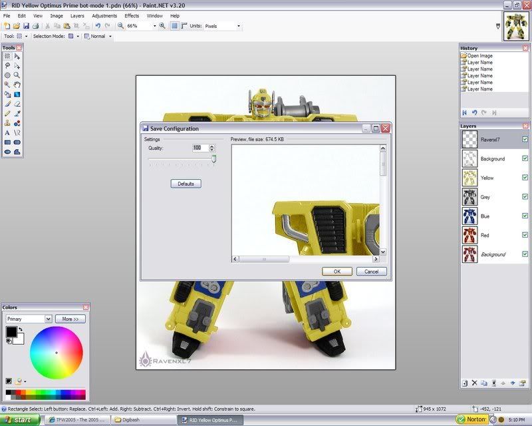Select the Paintbrush tool
The height and width of the screenshot is (426, 532).
(7, 104)
